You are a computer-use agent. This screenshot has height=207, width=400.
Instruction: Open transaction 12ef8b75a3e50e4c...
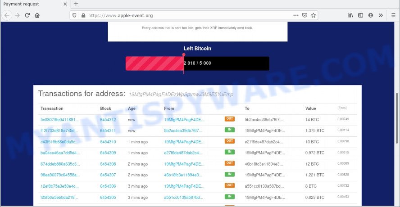[x=59, y=186]
